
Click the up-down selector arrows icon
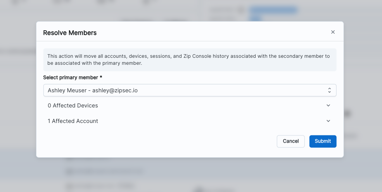point(329,90)
